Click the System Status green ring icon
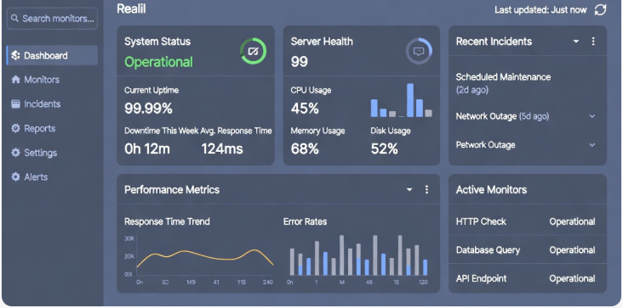This screenshot has width=623, height=308. tap(253, 51)
